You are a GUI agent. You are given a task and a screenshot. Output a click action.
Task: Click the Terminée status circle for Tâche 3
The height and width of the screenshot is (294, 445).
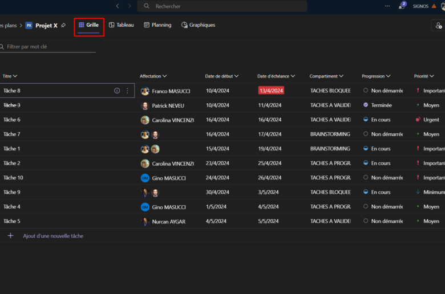pos(366,105)
